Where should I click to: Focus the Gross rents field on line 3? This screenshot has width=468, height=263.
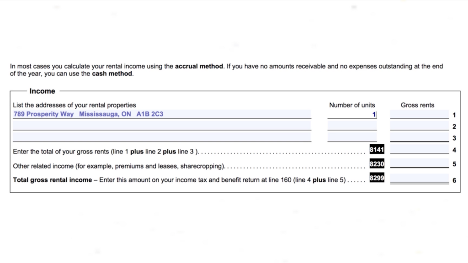coord(419,137)
